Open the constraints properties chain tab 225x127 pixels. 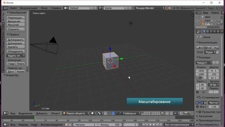coord(221,31)
